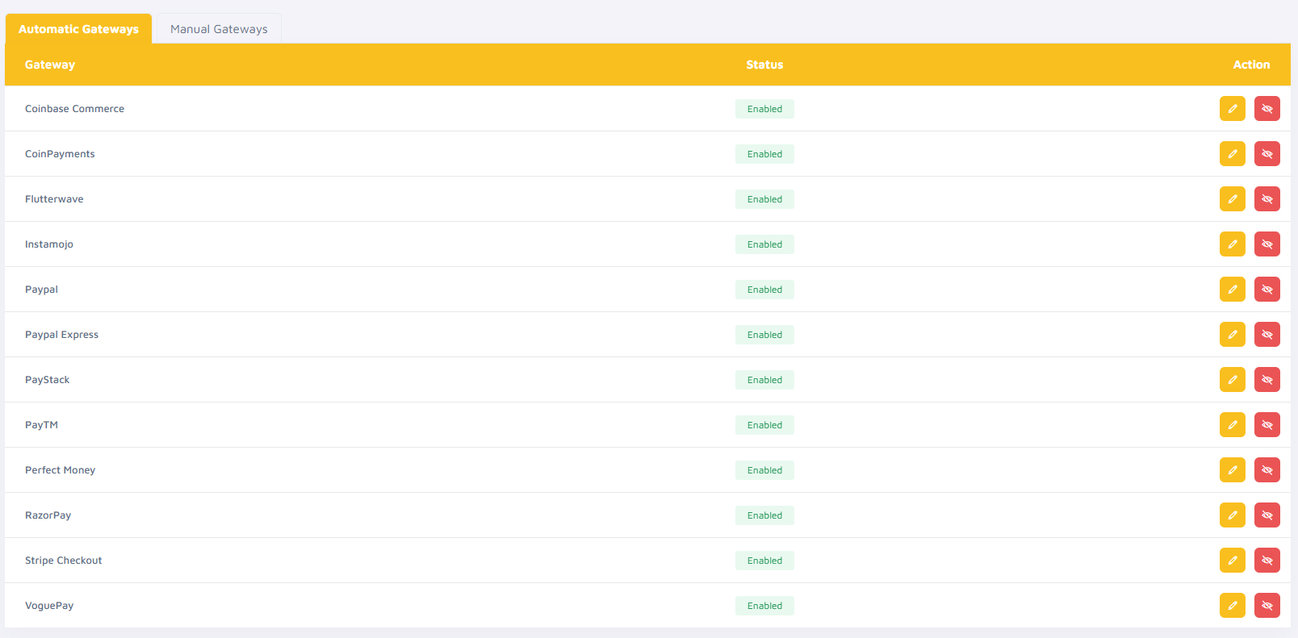Edit the PayStack gateway
Screen dimensions: 1298x638
(1232, 380)
